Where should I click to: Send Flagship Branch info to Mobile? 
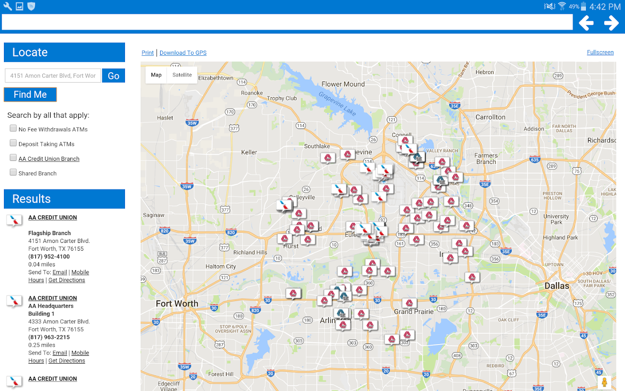pos(80,272)
